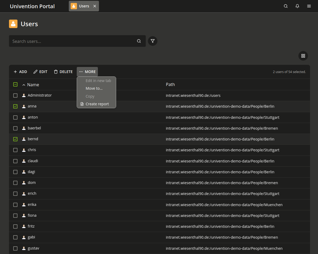Switch to tile view using grid icon

pos(303,56)
